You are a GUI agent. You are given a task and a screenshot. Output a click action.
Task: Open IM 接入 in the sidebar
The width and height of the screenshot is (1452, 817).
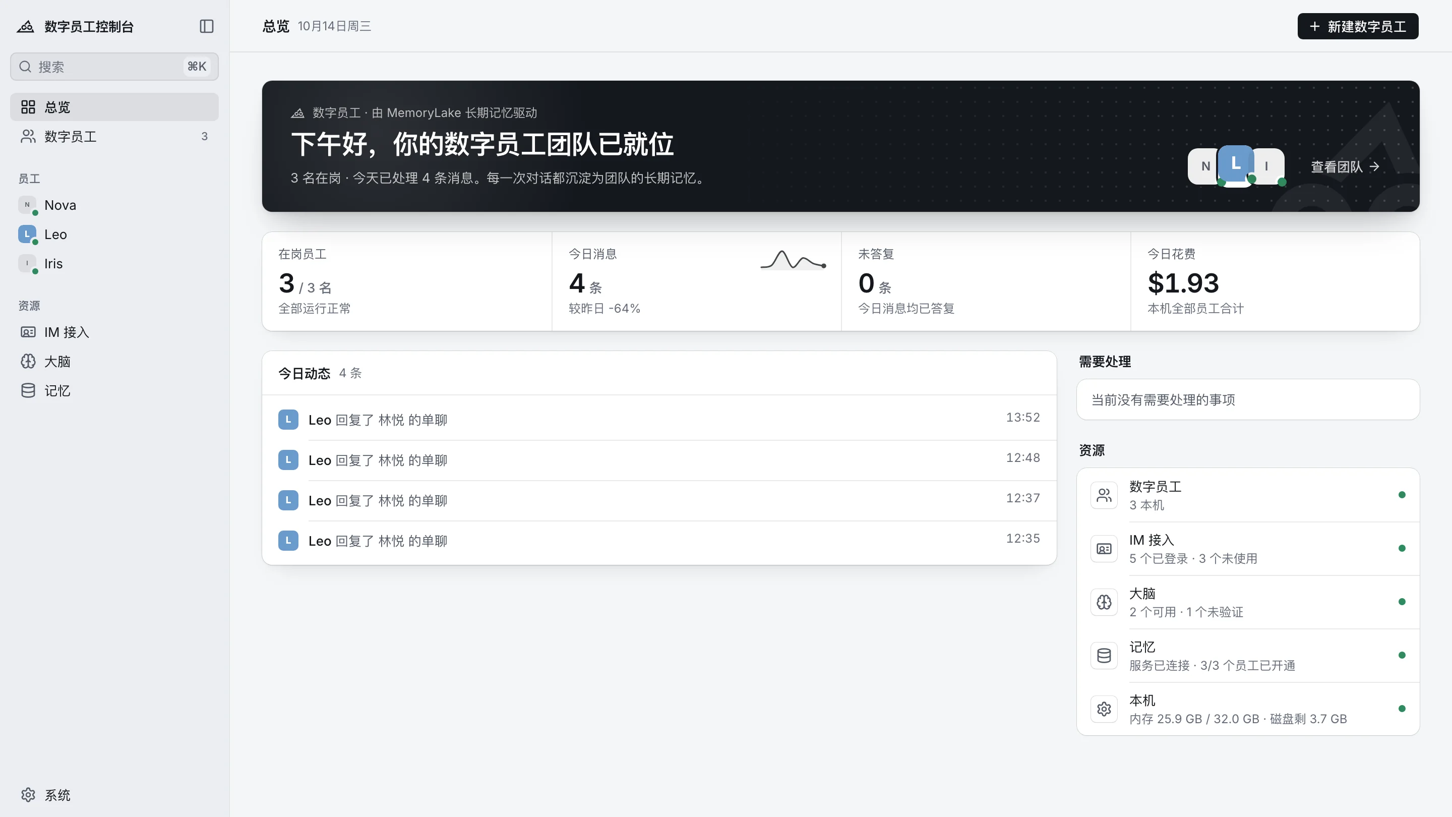114,332
